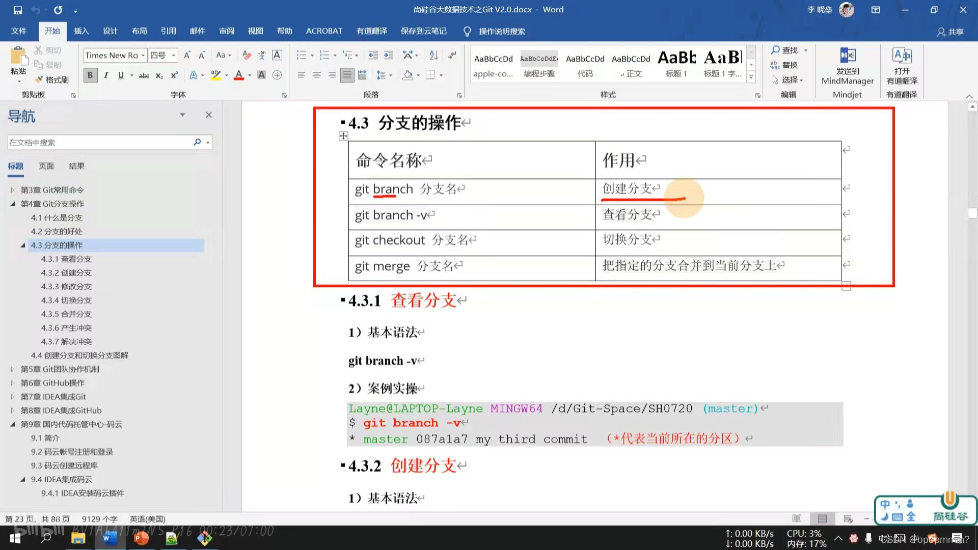Click the character shading icon
The height and width of the screenshot is (550, 978).
261,75
